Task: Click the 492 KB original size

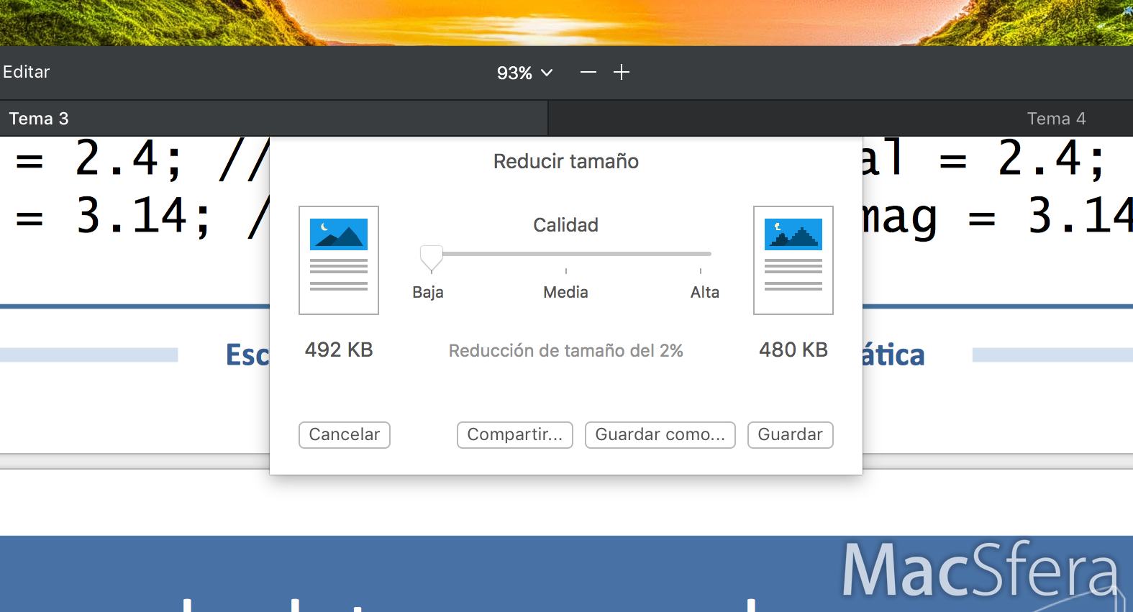Action: [x=339, y=350]
